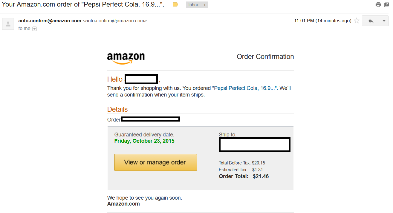Screen dimensions: 393x213
Task: Click the email subject line
Action: pos(83,4)
